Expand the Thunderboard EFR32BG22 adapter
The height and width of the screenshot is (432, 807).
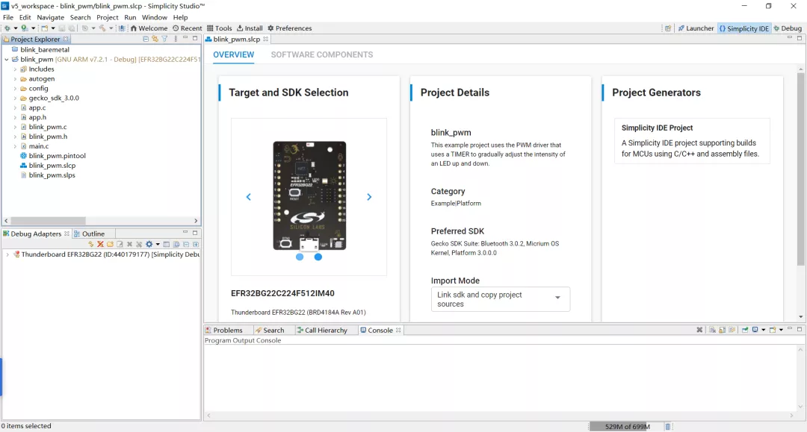pos(7,254)
